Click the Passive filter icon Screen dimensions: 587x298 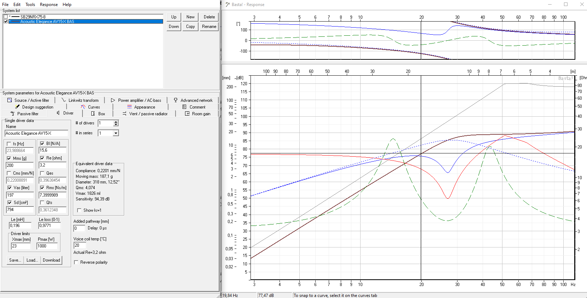pos(12,113)
